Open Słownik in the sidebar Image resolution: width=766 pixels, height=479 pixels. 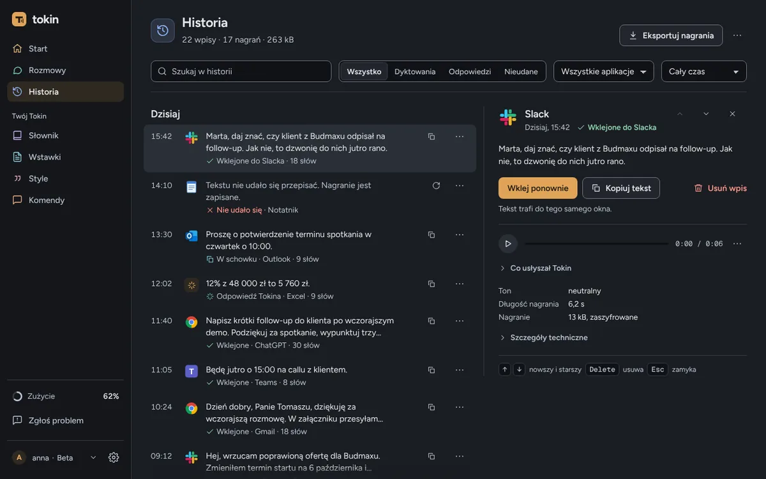(65, 135)
